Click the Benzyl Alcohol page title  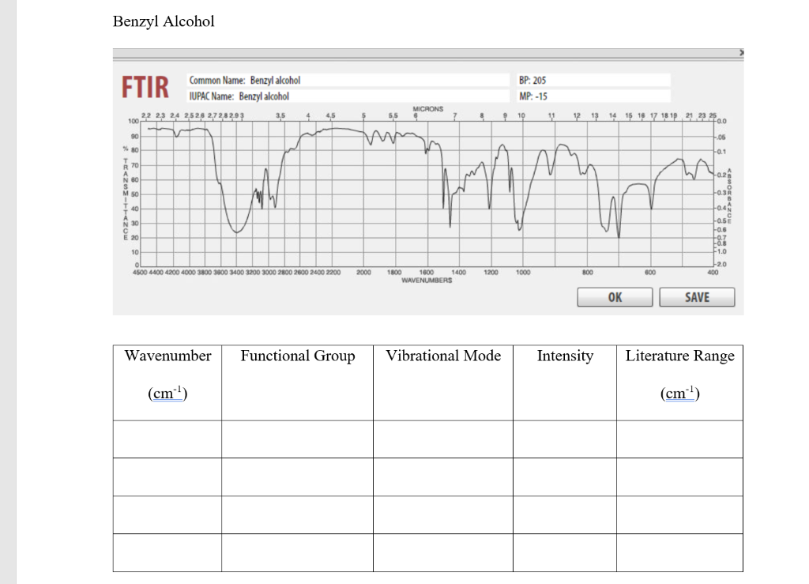(163, 21)
